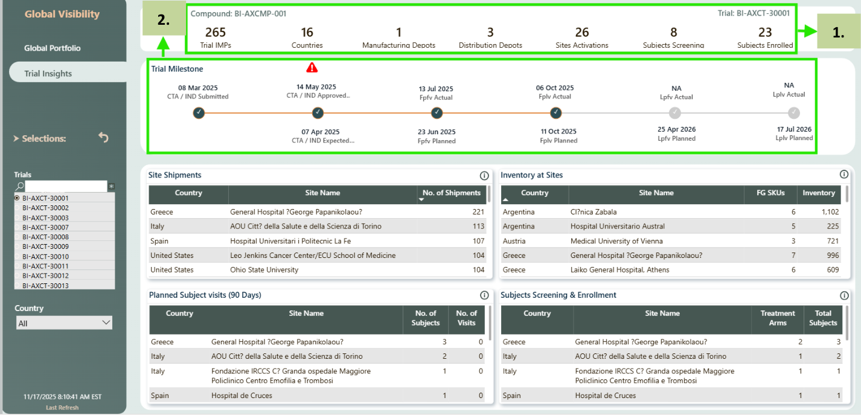Click the Fplv Actual milestone marker
This screenshot has width=861, height=415.
pos(556,113)
